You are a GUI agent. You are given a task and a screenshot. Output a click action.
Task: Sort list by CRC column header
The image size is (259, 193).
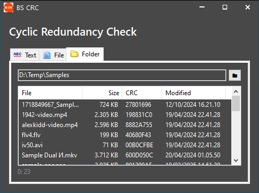(x=142, y=93)
